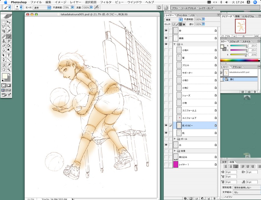Open the レイヤー menu in the menu bar

pyautogui.click(x=76, y=2)
